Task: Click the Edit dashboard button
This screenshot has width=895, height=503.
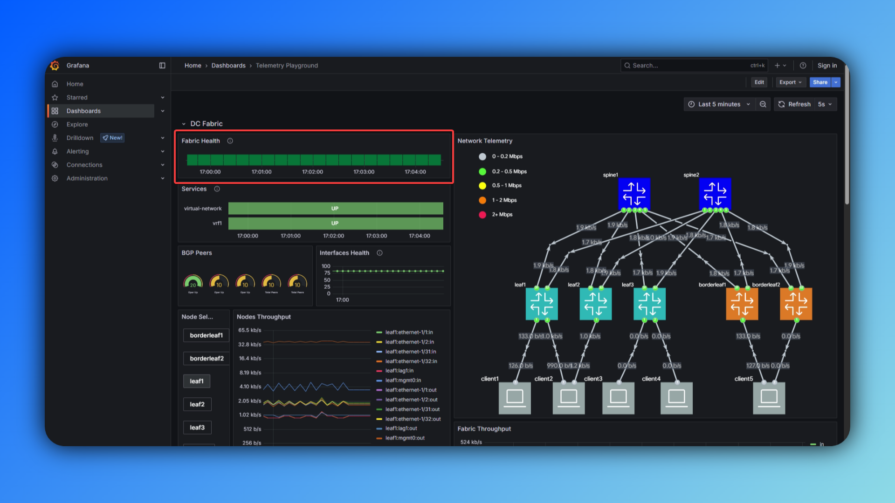Action: click(x=759, y=82)
